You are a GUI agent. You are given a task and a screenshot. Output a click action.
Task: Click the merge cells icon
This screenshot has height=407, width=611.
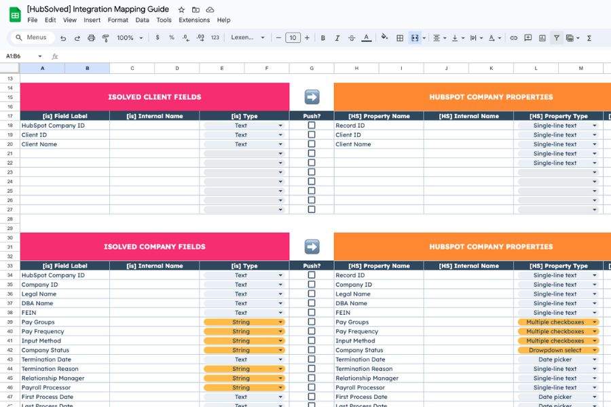(x=415, y=38)
